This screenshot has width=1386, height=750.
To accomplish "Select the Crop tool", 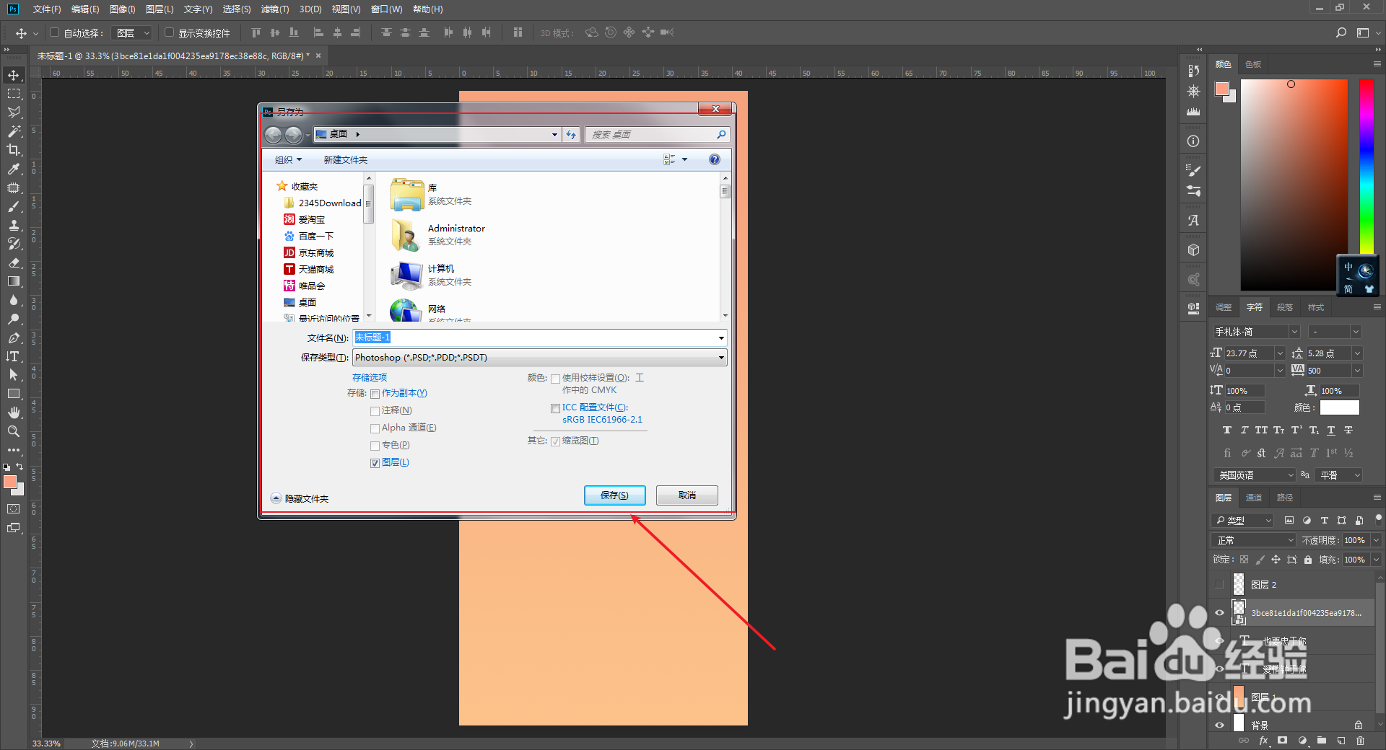I will click(14, 150).
